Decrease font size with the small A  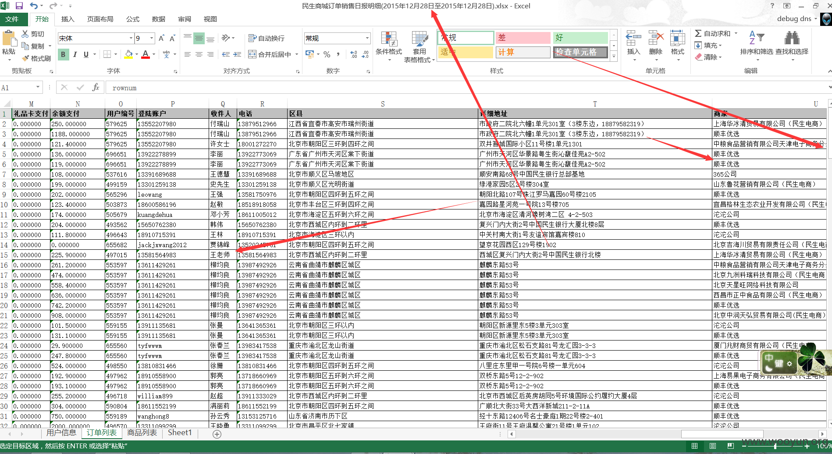click(x=172, y=38)
